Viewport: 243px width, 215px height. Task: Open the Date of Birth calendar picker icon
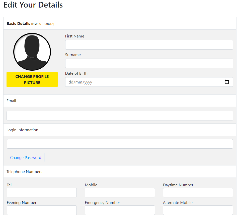227,82
